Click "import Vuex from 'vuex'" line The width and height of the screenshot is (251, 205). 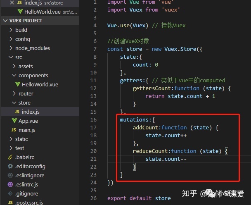pos(144,10)
